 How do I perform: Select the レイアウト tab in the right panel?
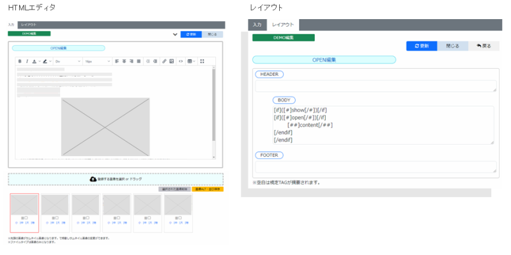[283, 25]
